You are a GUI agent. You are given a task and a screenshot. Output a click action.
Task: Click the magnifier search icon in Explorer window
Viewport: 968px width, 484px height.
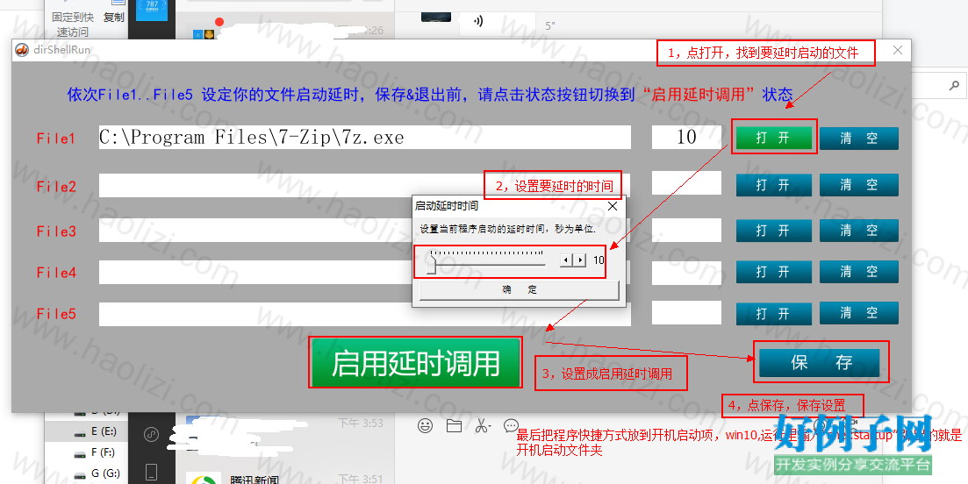955,84
